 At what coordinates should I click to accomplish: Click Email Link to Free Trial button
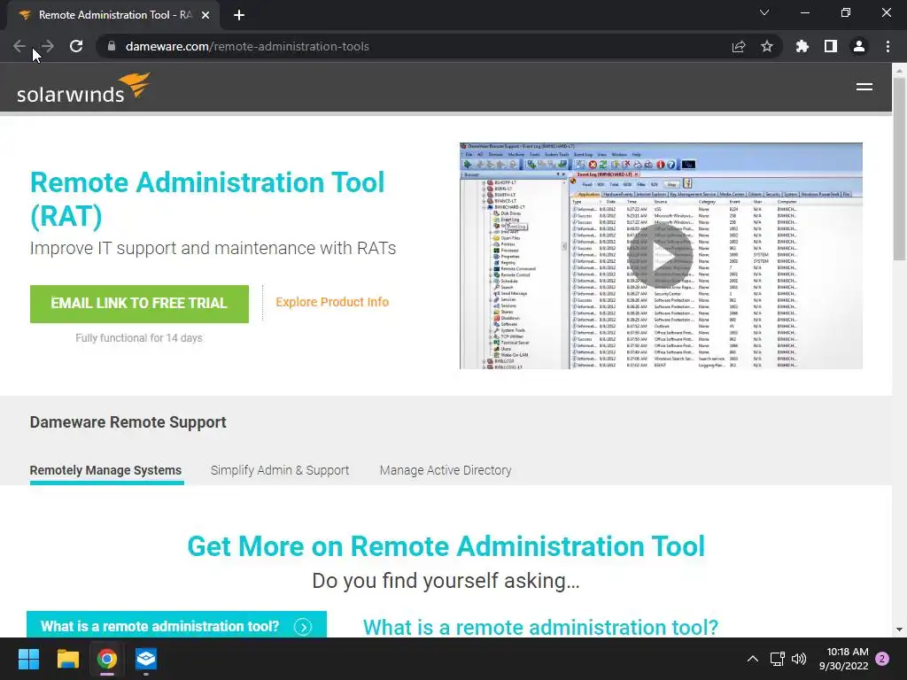click(x=139, y=304)
